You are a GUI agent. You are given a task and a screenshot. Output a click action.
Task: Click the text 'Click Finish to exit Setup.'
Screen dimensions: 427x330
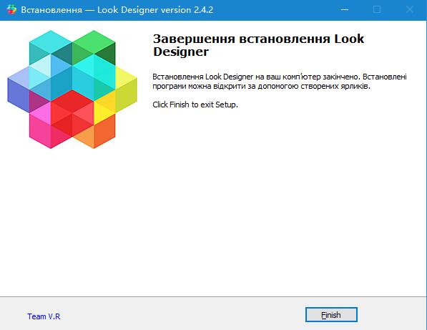click(195, 105)
